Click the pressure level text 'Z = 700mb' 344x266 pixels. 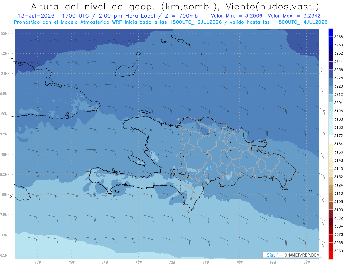[181, 16]
